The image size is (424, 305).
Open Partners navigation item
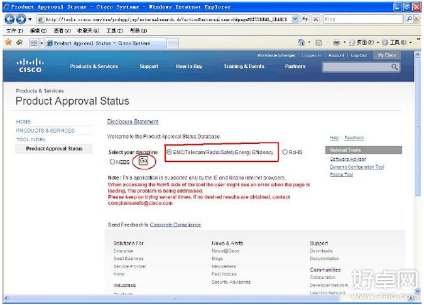295,66
